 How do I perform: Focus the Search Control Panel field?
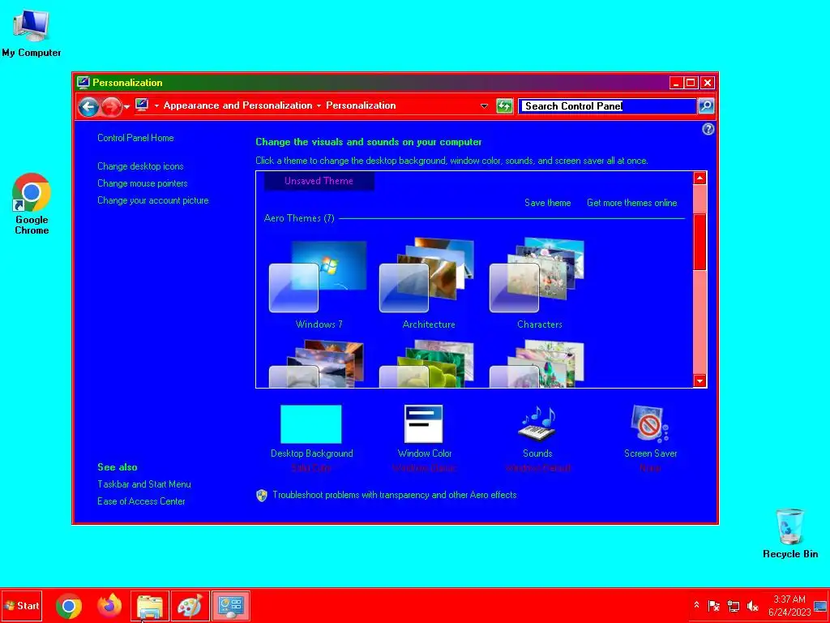click(607, 106)
